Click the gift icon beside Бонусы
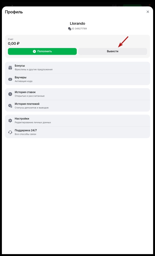Image resolution: width=155 pixels, height=256 pixels. coord(10,68)
